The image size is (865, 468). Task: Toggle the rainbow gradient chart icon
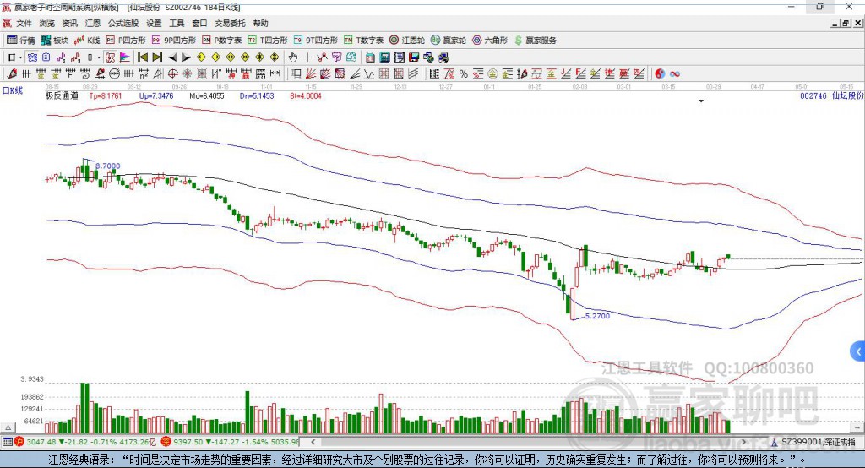125,57
